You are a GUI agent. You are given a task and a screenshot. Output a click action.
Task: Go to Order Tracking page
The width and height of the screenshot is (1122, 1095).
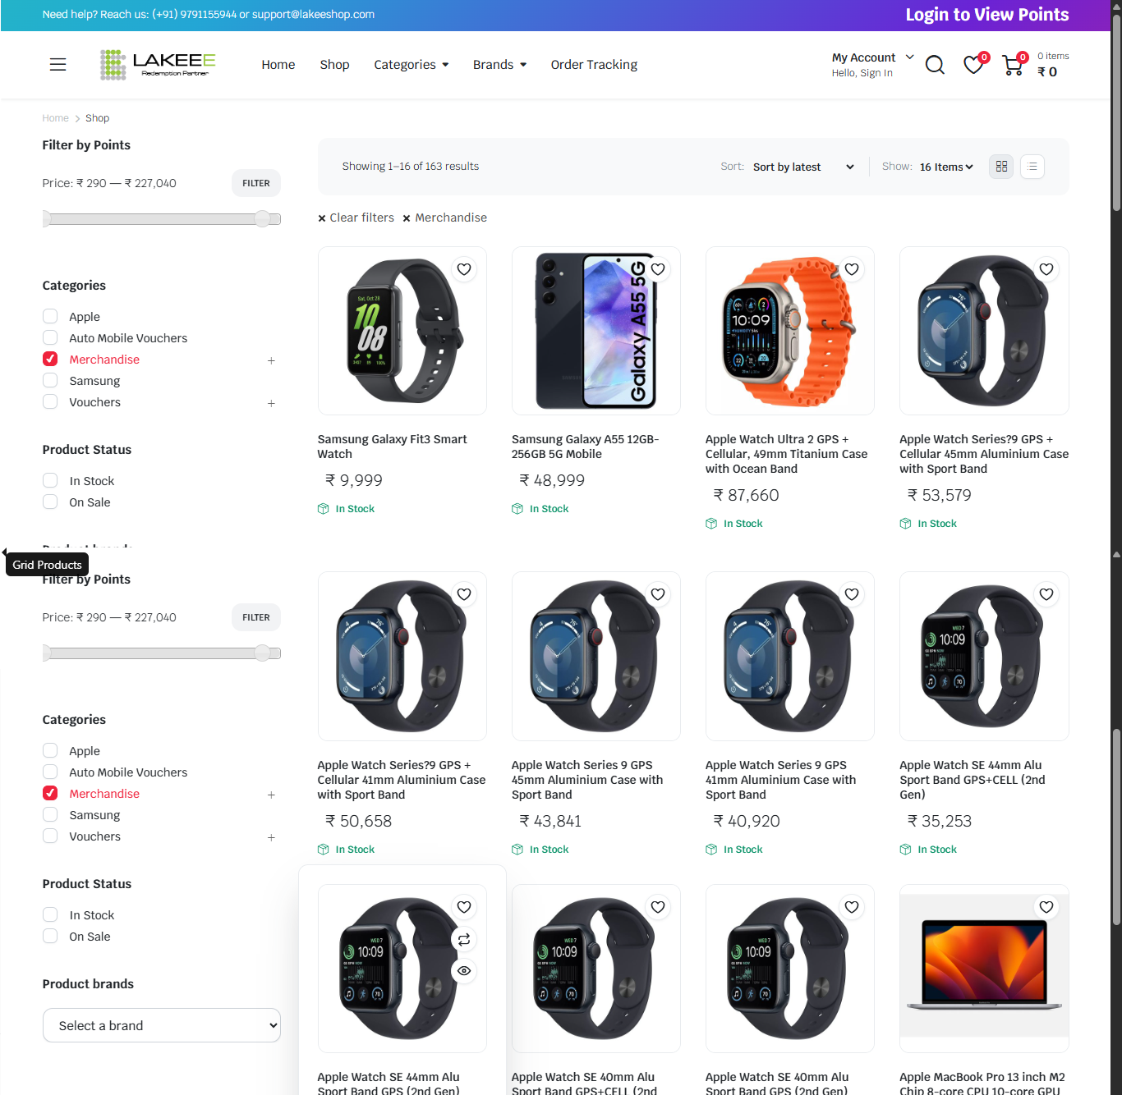pyautogui.click(x=594, y=65)
